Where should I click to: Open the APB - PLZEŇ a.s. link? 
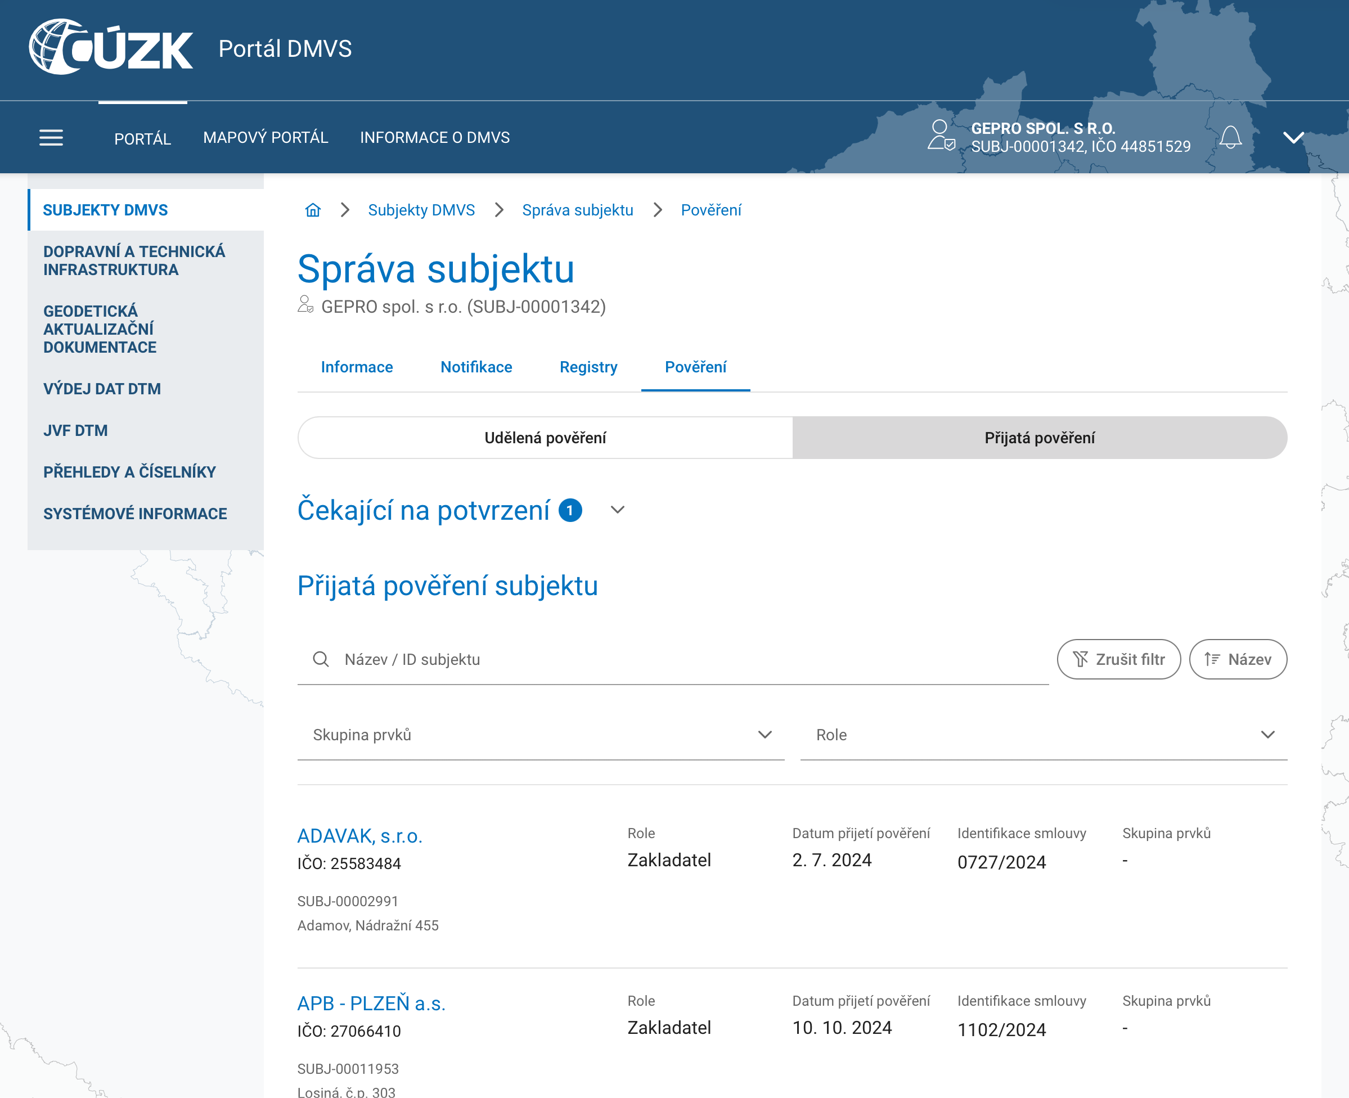pos(371,1003)
